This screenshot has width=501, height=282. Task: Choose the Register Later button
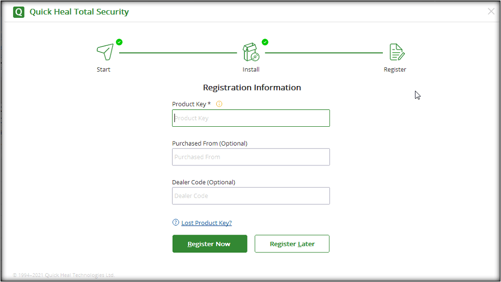coord(292,244)
